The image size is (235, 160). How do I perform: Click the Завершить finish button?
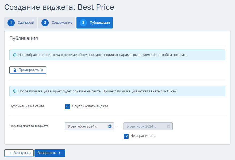point(50,153)
